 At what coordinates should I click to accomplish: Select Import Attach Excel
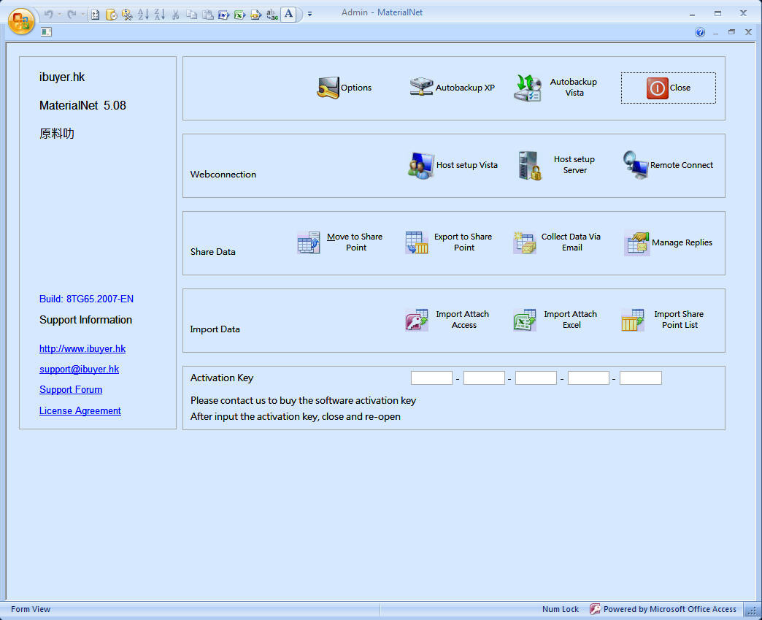pyautogui.click(x=524, y=319)
